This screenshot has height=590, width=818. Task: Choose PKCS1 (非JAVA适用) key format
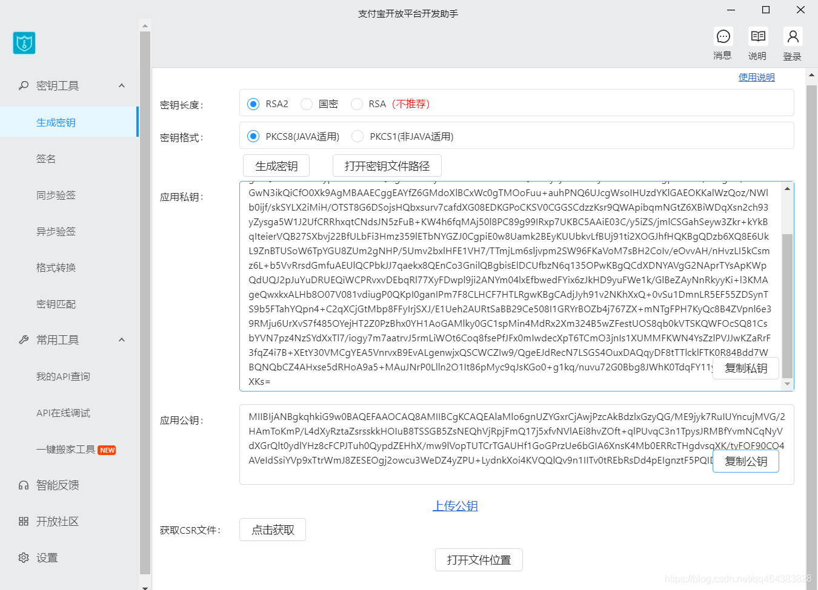357,137
